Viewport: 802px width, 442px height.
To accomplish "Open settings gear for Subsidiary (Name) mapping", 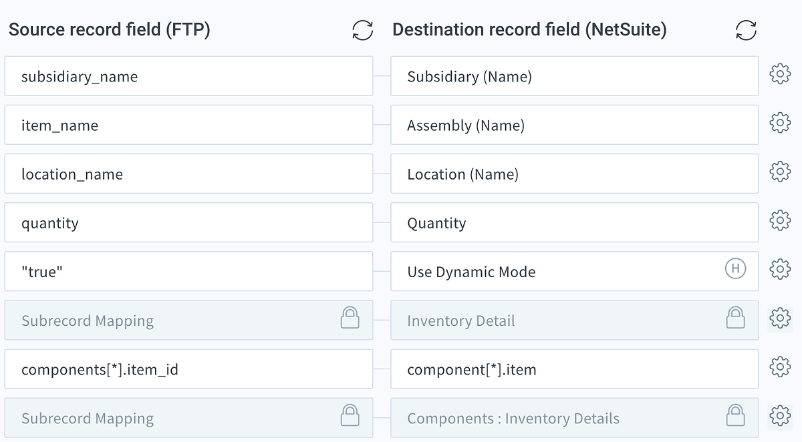I will click(x=780, y=75).
